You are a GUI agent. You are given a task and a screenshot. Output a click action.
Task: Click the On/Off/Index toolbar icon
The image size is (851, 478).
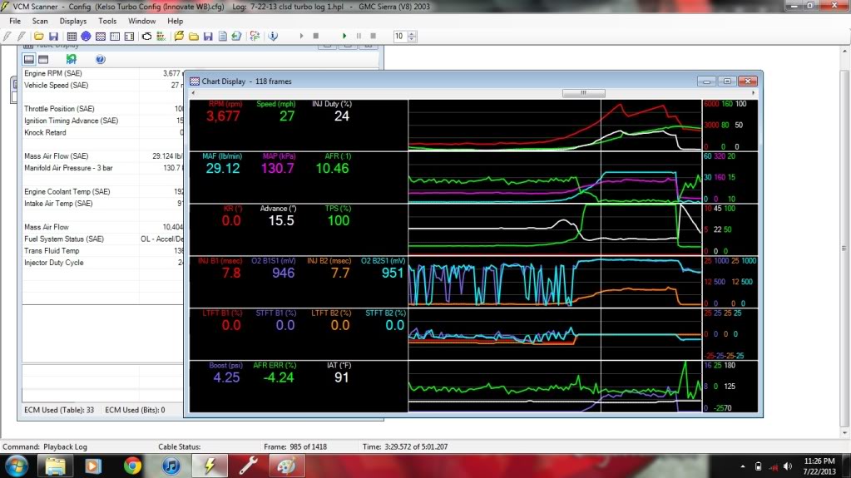(161, 37)
